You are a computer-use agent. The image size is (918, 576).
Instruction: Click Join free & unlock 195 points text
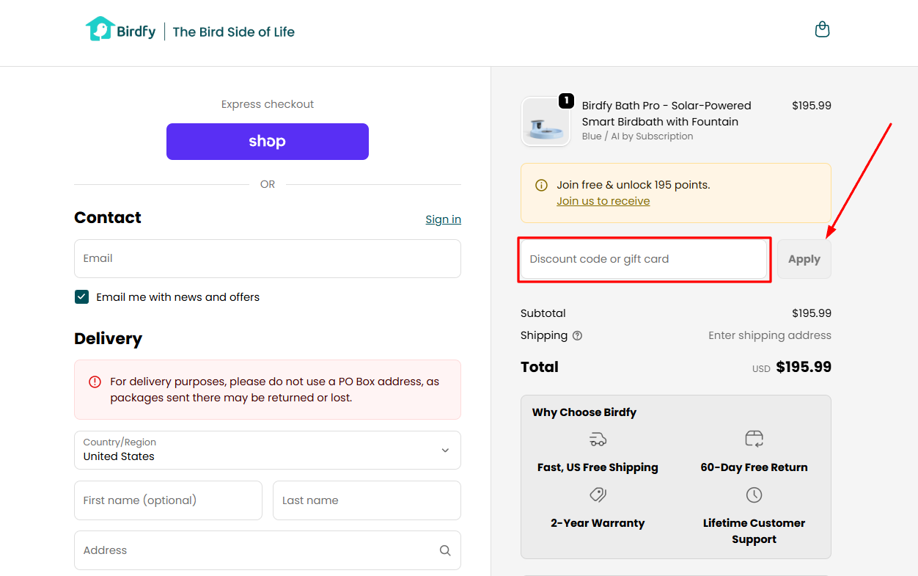[x=634, y=185]
